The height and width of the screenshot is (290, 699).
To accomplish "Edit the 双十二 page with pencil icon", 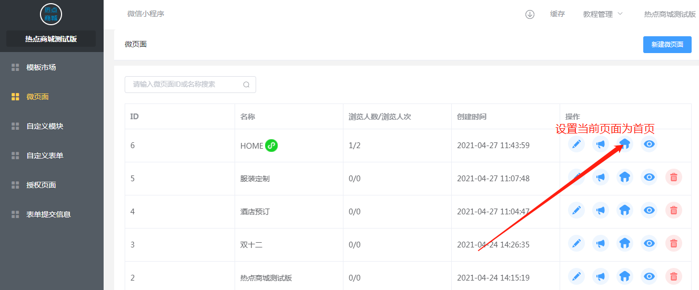I will (576, 243).
